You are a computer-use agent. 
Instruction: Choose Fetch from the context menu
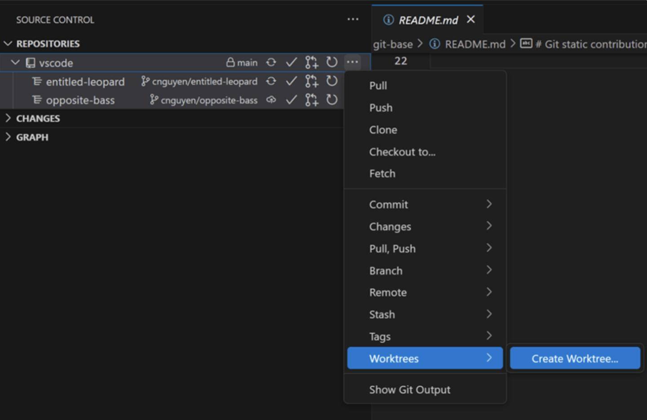click(425, 173)
